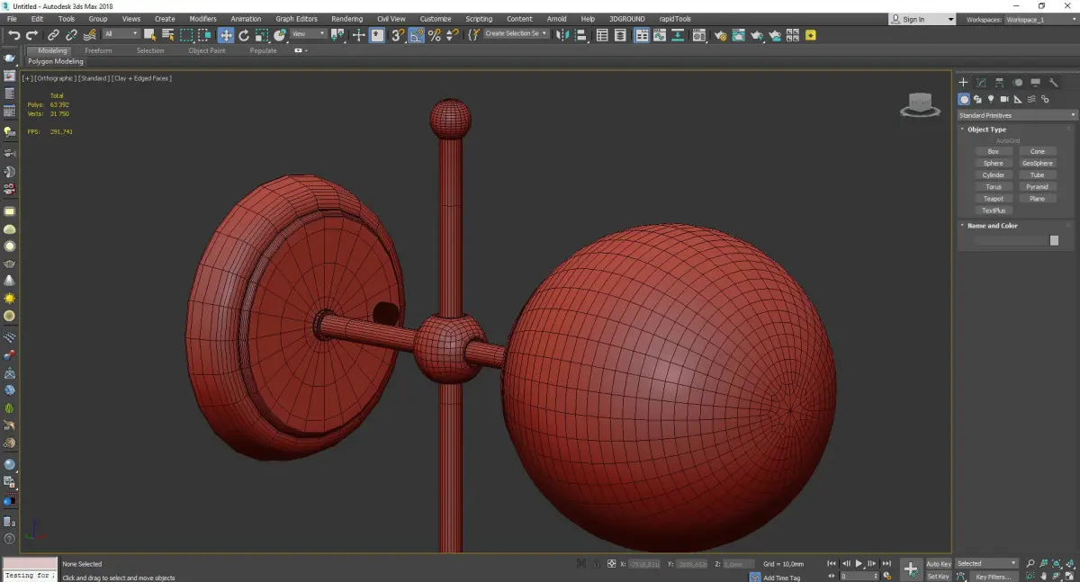The height and width of the screenshot is (582, 1080).
Task: Select the Lights category icon
Action: [x=991, y=99]
